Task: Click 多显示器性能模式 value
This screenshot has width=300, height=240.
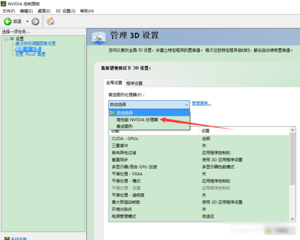Action: (218, 167)
